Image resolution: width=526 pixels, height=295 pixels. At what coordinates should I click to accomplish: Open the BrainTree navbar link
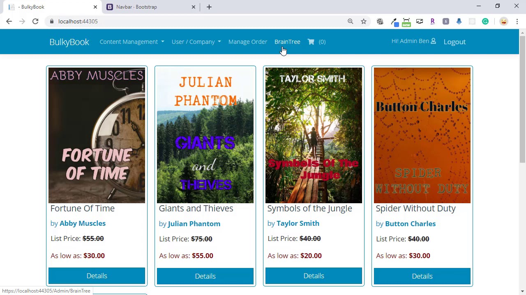click(x=287, y=42)
